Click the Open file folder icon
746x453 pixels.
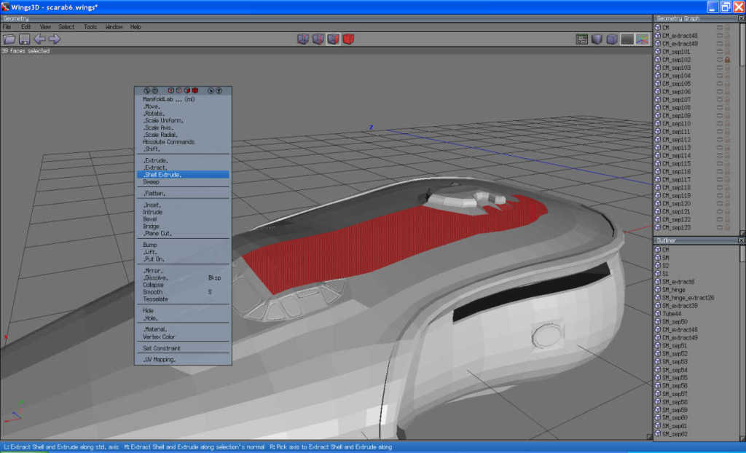tap(9, 39)
